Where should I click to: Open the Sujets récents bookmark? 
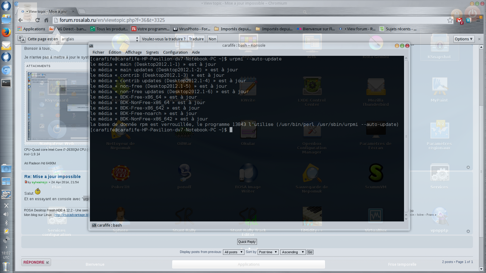398,29
